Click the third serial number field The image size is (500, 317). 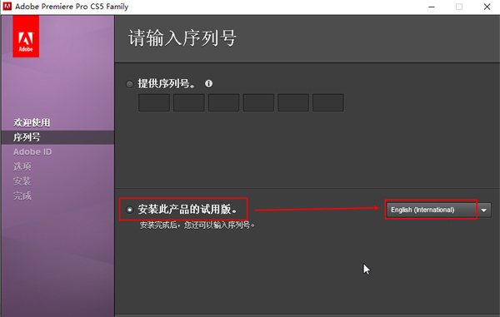pyautogui.click(x=223, y=102)
